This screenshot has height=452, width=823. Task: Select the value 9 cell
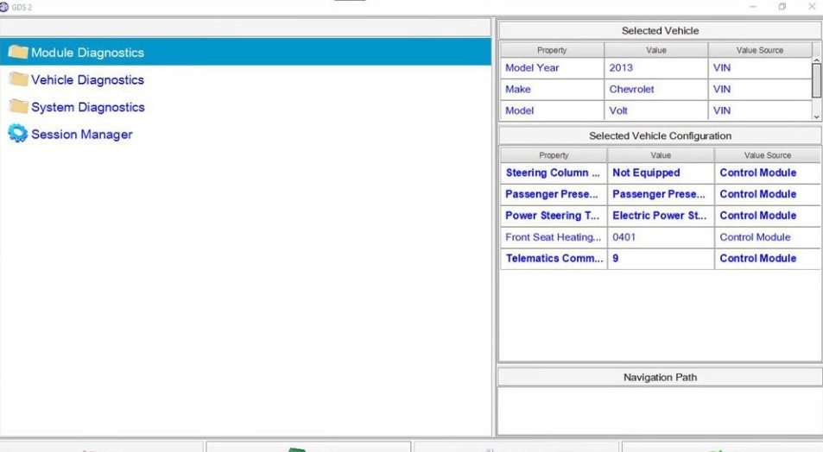click(x=661, y=259)
